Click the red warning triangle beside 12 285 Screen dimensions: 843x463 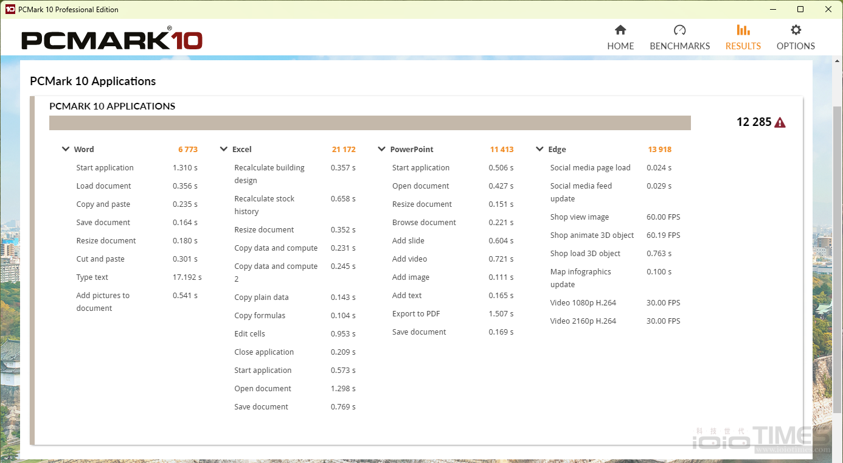[780, 122]
